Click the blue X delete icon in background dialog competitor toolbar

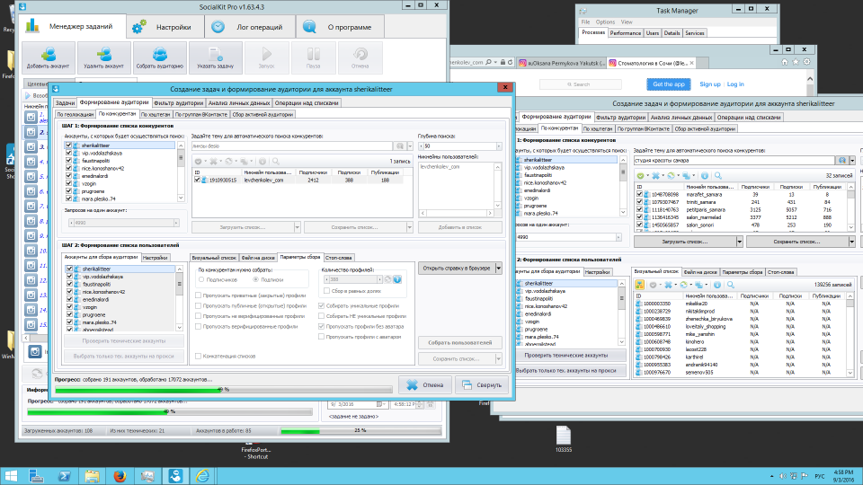(x=655, y=176)
